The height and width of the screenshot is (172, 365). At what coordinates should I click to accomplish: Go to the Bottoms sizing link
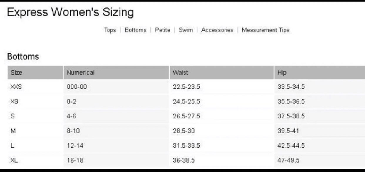pos(135,30)
